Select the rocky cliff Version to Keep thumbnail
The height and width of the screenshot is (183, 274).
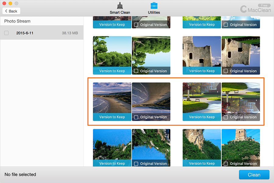pos(202,144)
